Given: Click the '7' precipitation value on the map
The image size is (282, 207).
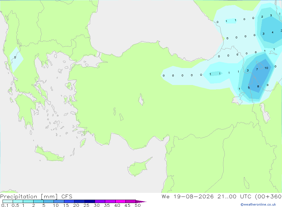Looking at the screenshot, I should click(257, 69).
